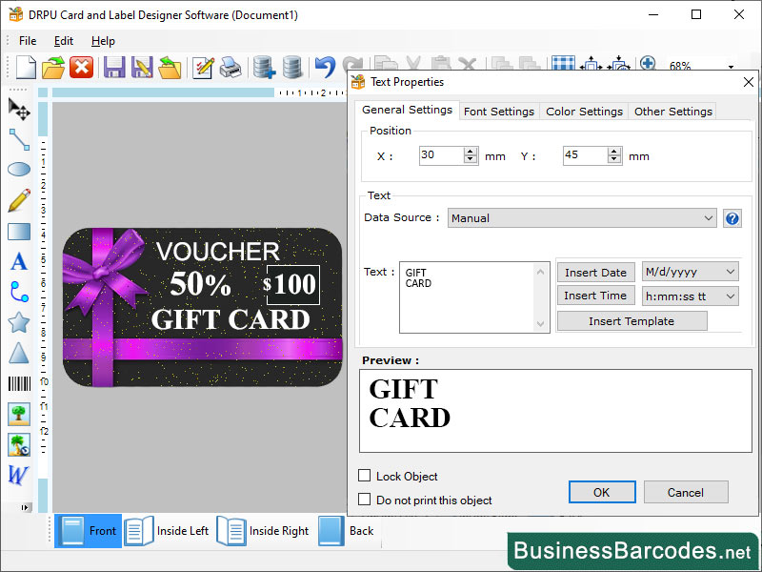
Task: Choose the Barcode tool
Action: 20,383
